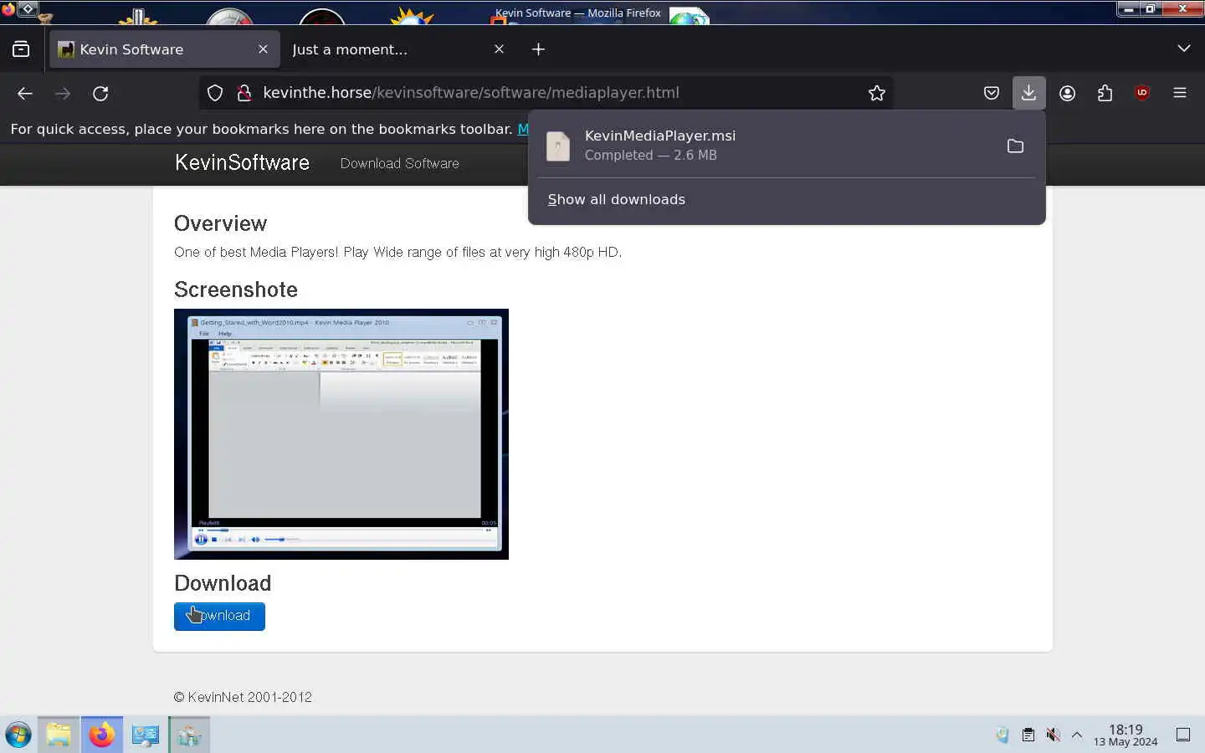Image resolution: width=1205 pixels, height=753 pixels.
Task: Open file explorer from taskbar
Action: pyautogui.click(x=59, y=735)
